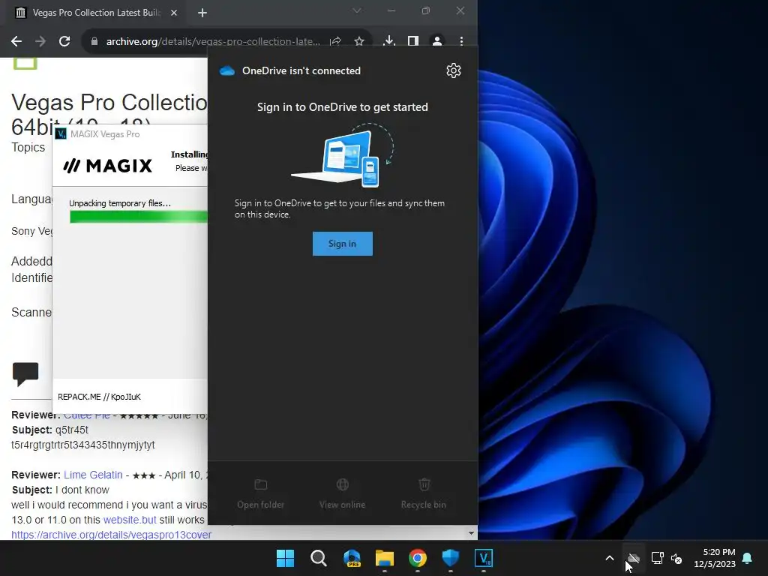Click "Sign in to OneDrive to get started" heading
The image size is (768, 576).
pyautogui.click(x=342, y=107)
